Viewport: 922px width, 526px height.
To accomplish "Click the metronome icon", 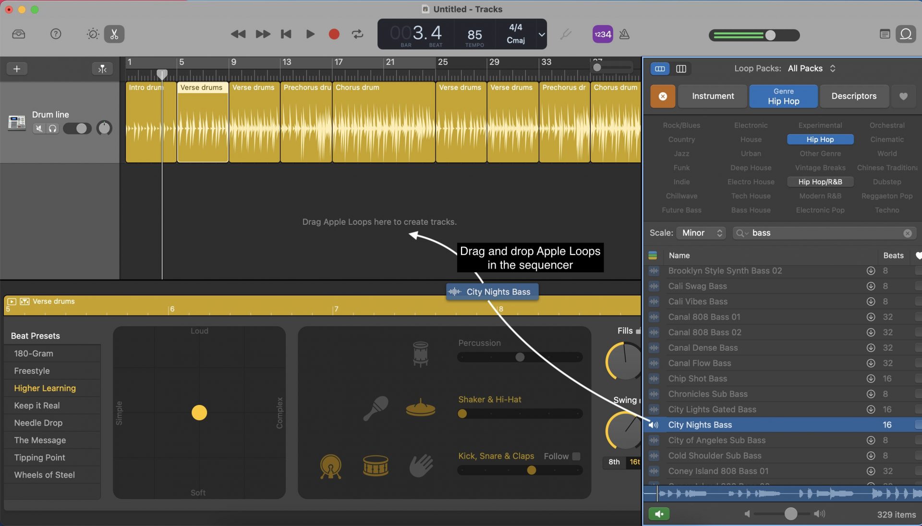I will tap(625, 34).
